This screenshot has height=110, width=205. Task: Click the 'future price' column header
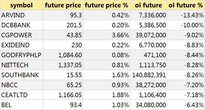[x=63, y=5]
